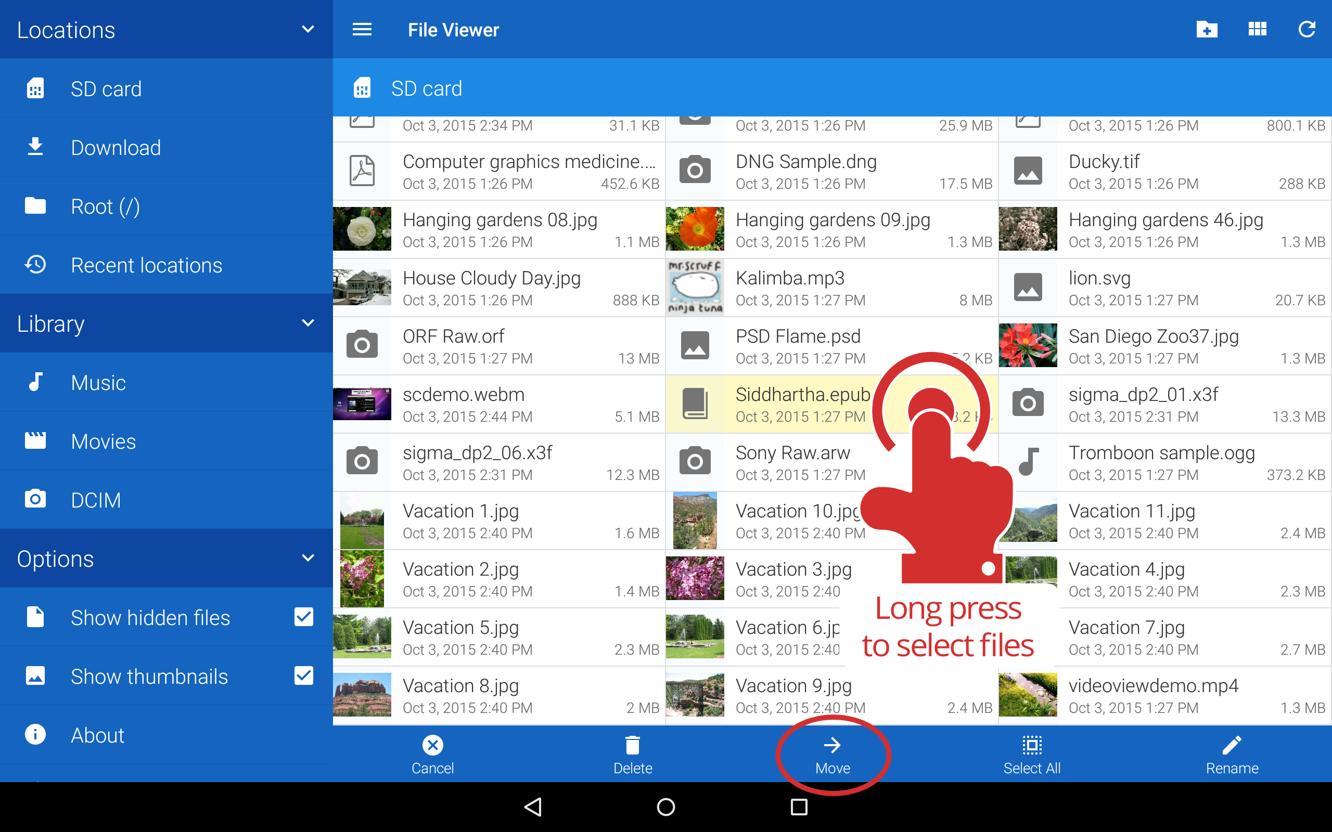This screenshot has height=832, width=1332.
Task: Move the selected files
Action: 833,754
